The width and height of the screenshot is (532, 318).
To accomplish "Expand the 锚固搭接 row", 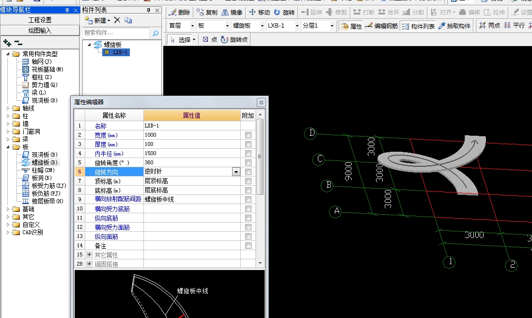I will pos(89,264).
